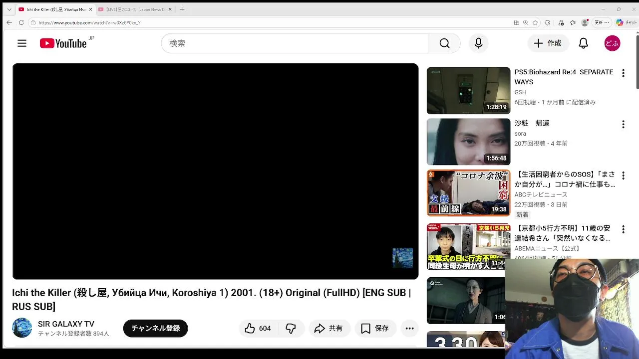
Task: Open a new browser tab
Action: coord(182,9)
